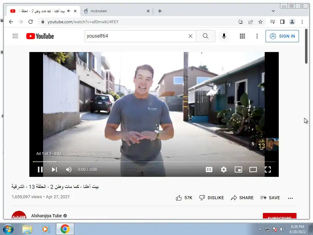Open video player settings gear

224,170
